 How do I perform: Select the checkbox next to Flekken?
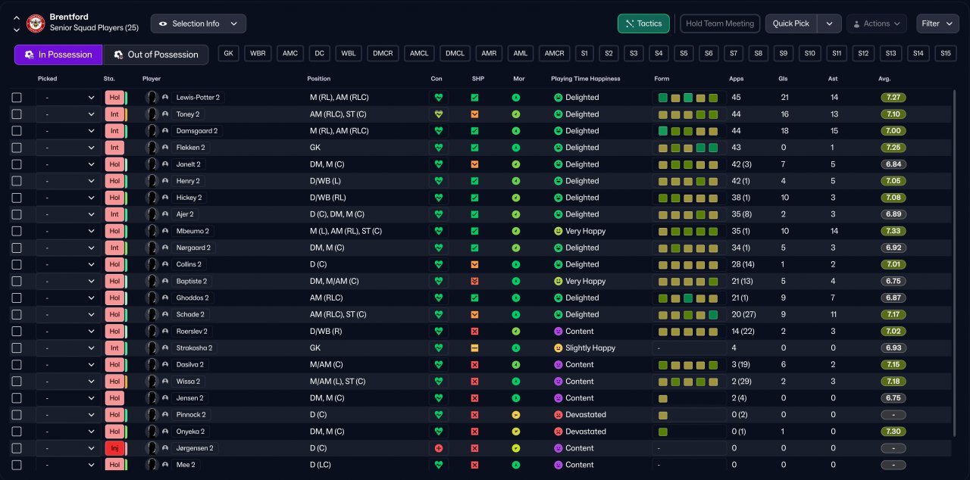[17, 148]
